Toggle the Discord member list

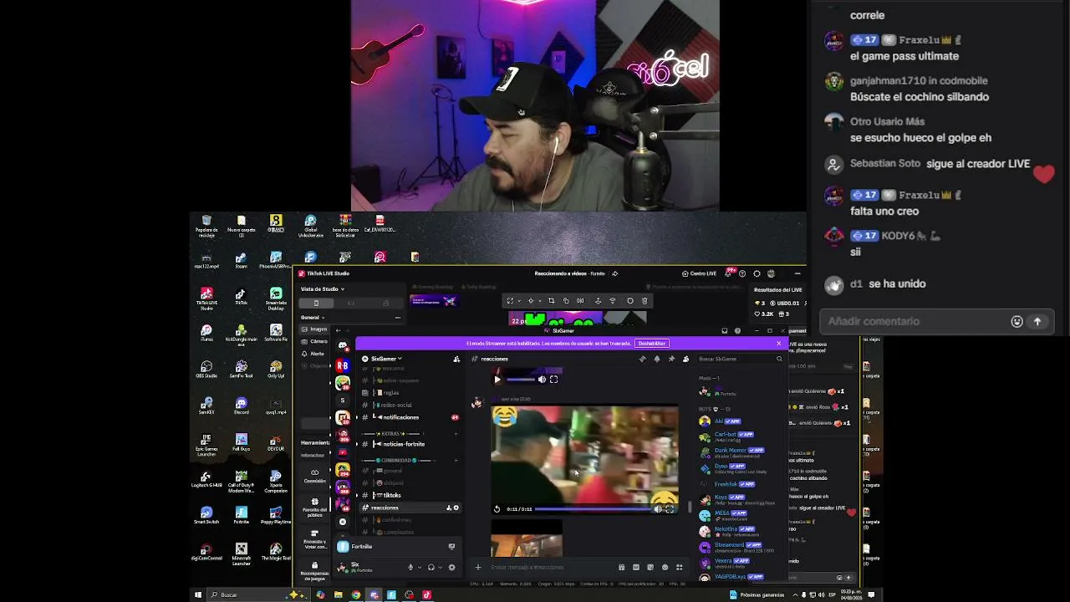point(685,359)
